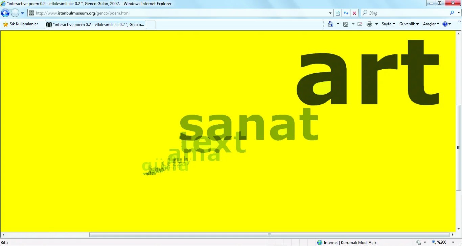Click the vertical scrollbar thumb
The image size is (462, 246).
(x=459, y=147)
